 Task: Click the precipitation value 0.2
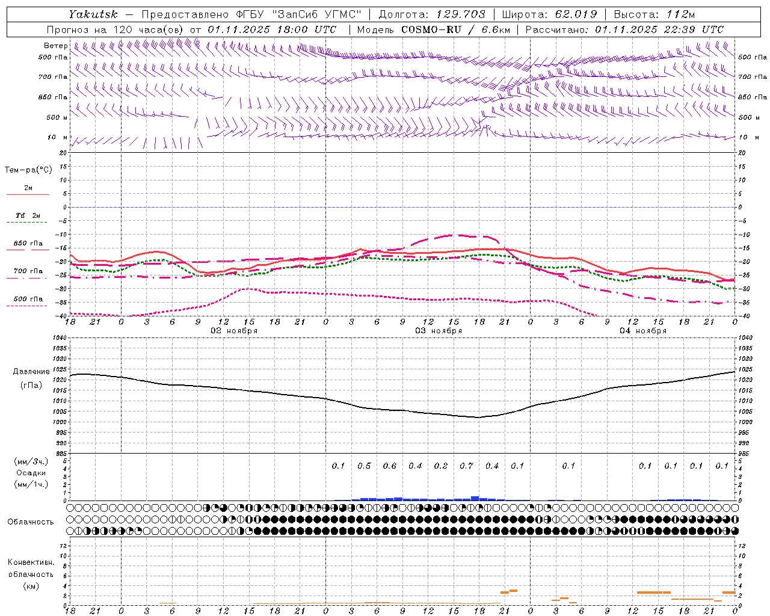441,466
